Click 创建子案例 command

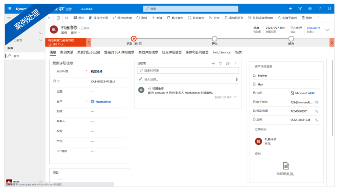point(287,18)
